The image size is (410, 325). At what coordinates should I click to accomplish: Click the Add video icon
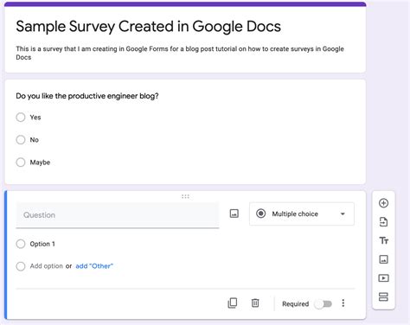pyautogui.click(x=383, y=278)
